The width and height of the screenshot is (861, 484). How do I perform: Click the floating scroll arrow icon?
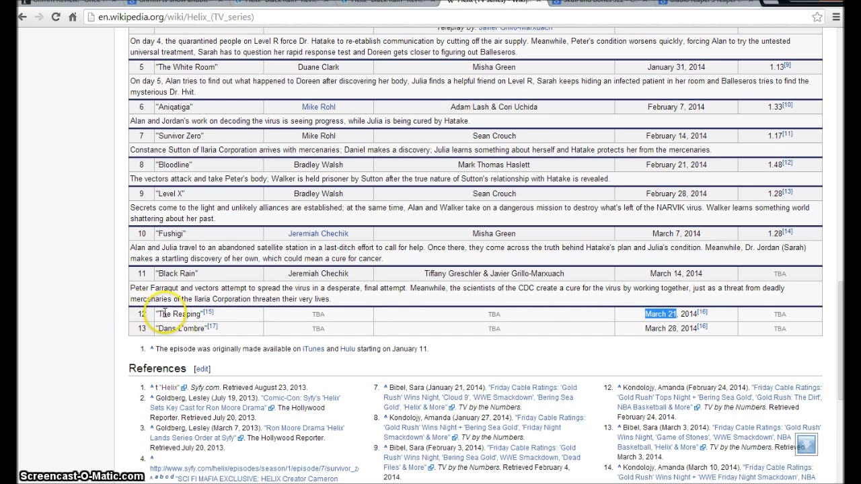[x=806, y=444]
